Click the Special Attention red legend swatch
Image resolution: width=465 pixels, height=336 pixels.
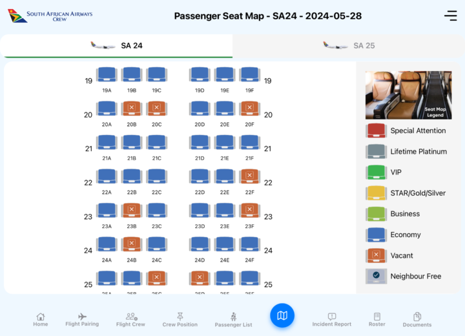coord(376,131)
